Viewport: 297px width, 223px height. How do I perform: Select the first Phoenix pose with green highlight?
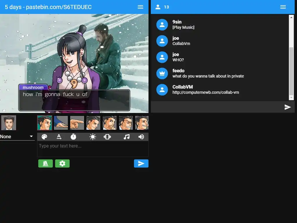[44, 123]
